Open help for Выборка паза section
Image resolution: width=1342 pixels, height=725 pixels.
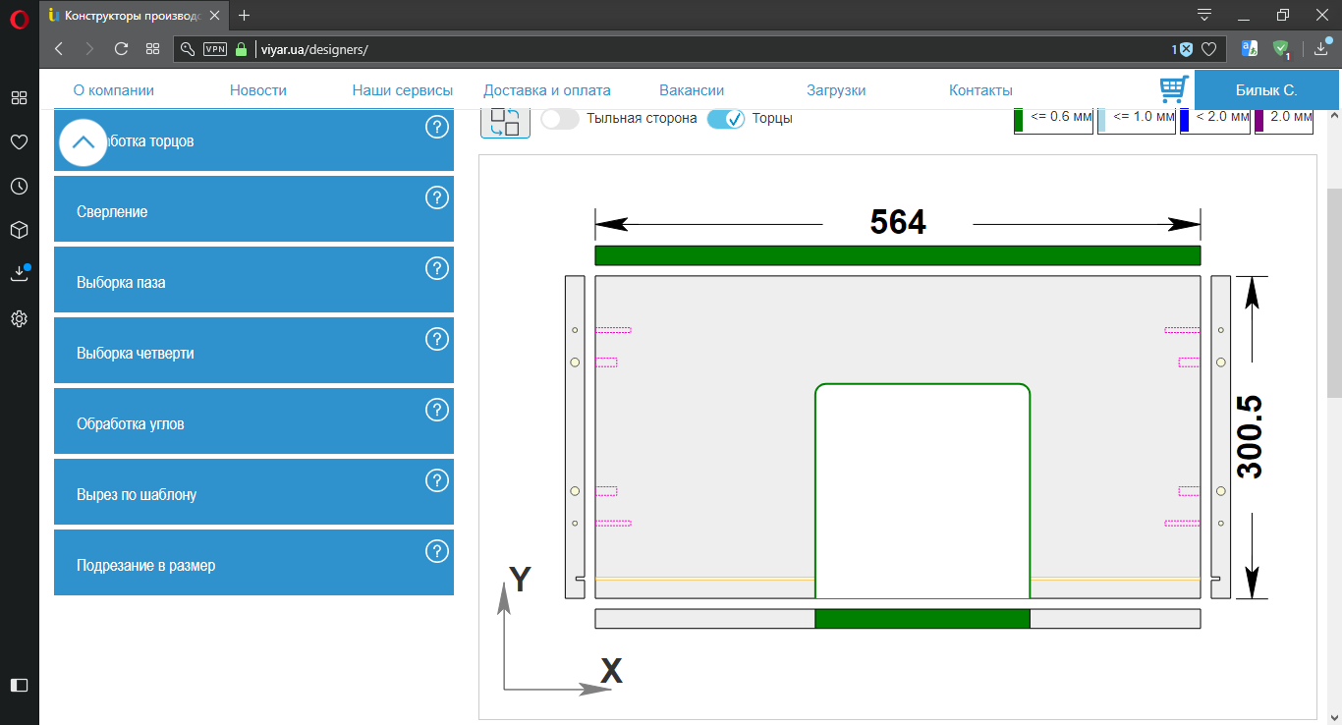(437, 268)
